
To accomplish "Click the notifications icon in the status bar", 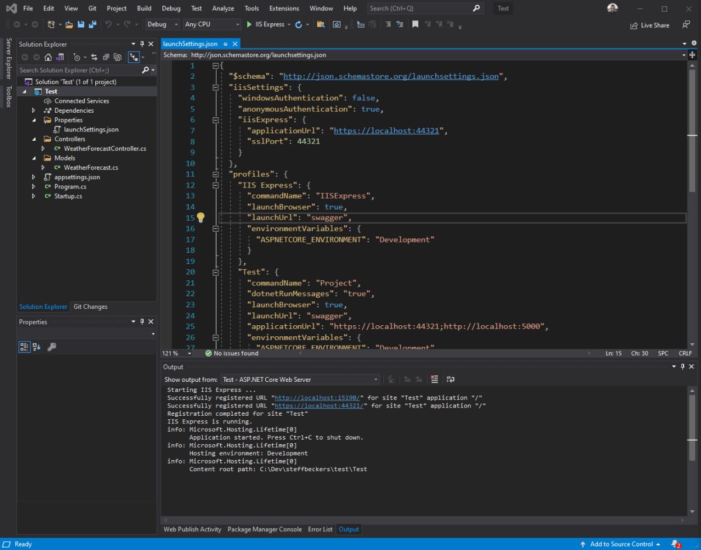I will click(x=676, y=544).
